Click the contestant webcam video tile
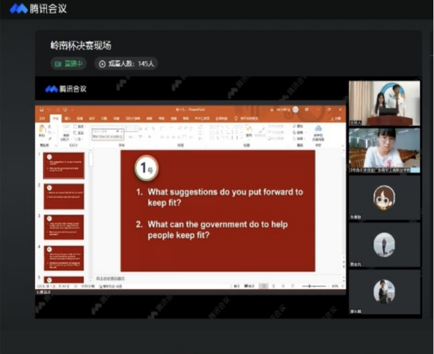 click(384, 150)
